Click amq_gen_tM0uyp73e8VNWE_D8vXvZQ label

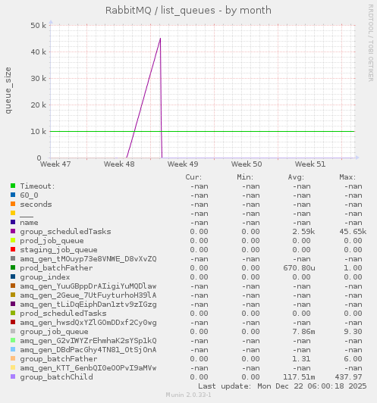coord(88,259)
